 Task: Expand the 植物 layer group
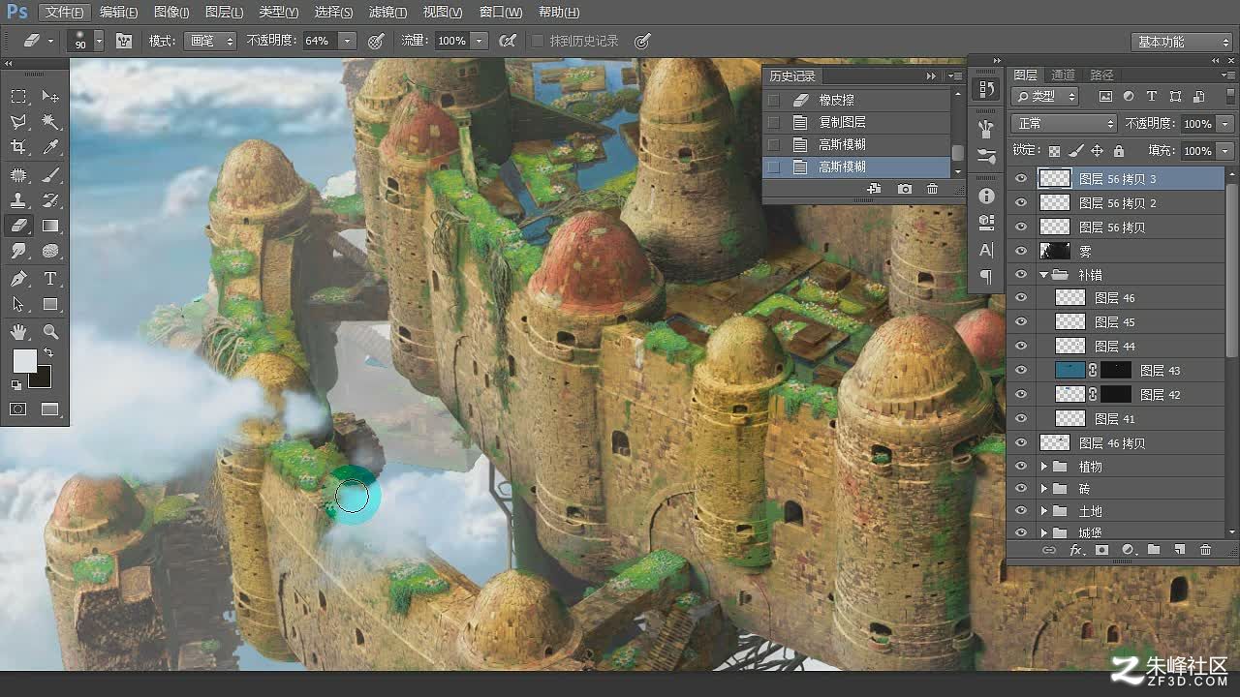pyautogui.click(x=1044, y=467)
